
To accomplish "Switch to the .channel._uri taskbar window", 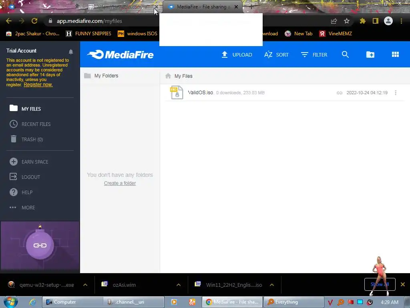I will (x=134, y=302).
